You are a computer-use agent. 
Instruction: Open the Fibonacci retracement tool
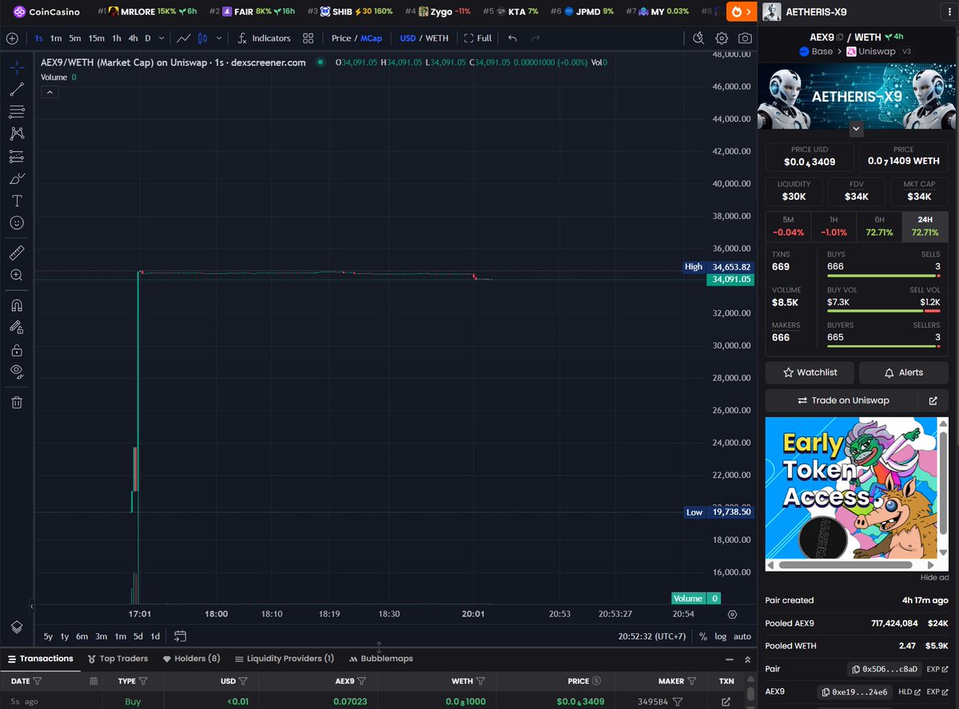pos(17,112)
